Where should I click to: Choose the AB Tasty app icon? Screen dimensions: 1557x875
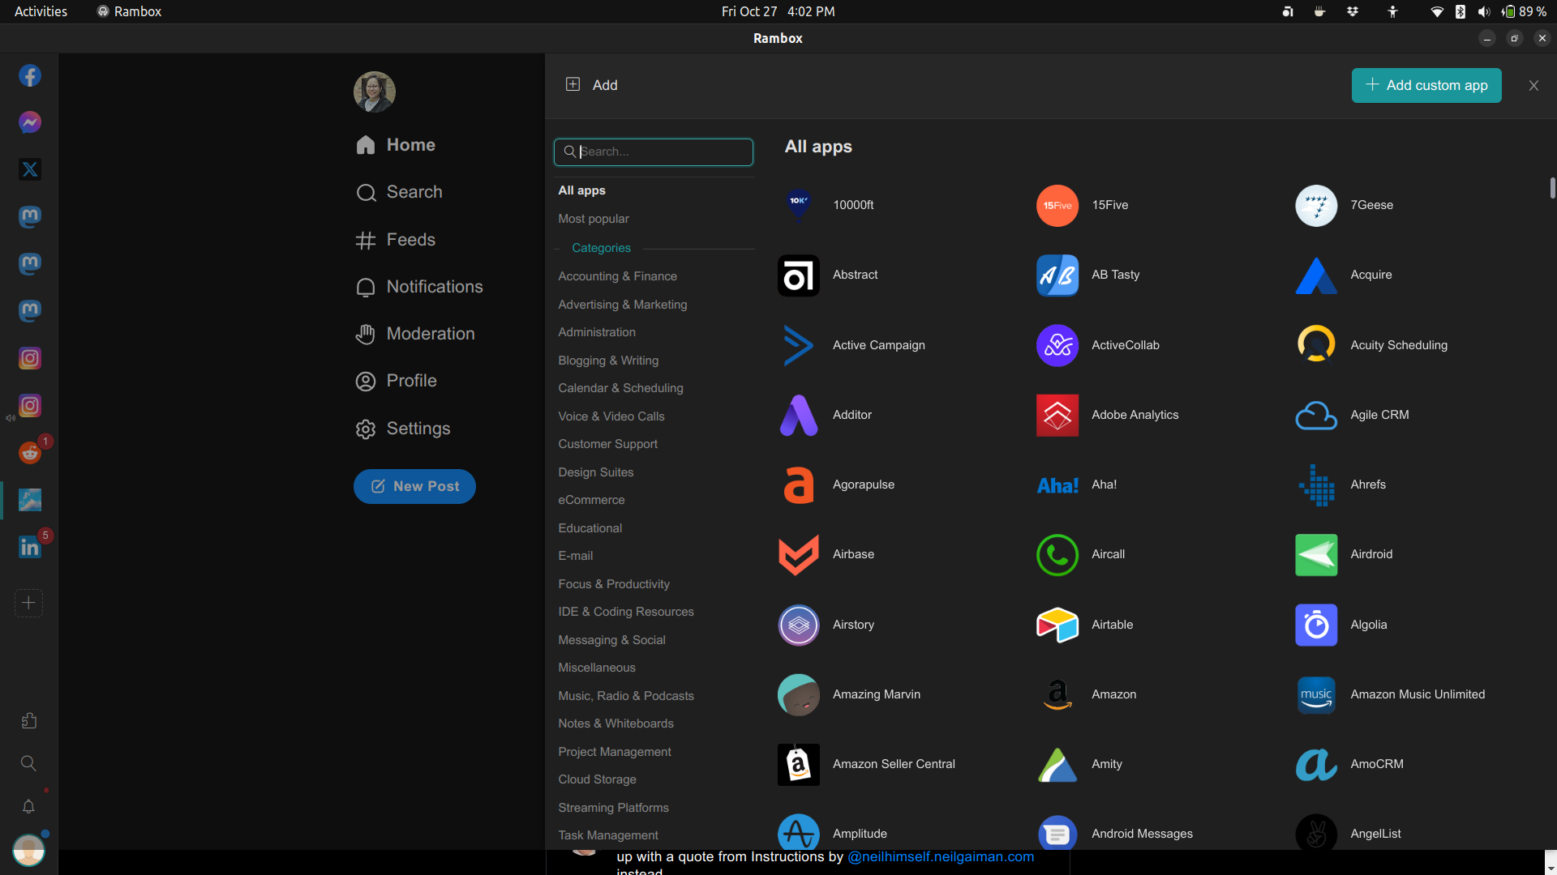point(1057,275)
